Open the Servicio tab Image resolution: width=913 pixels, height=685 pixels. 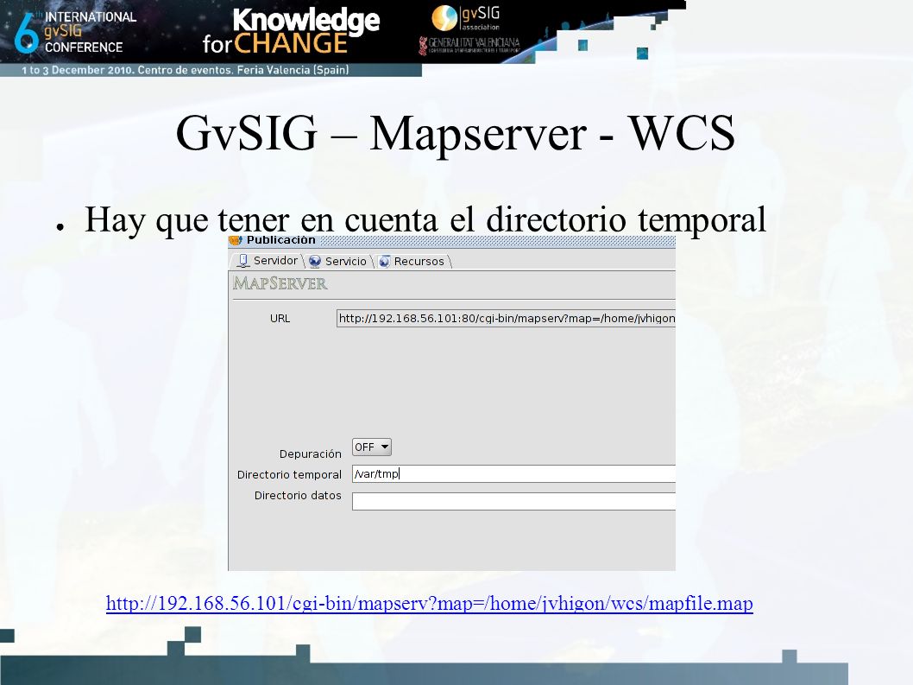pyautogui.click(x=339, y=261)
